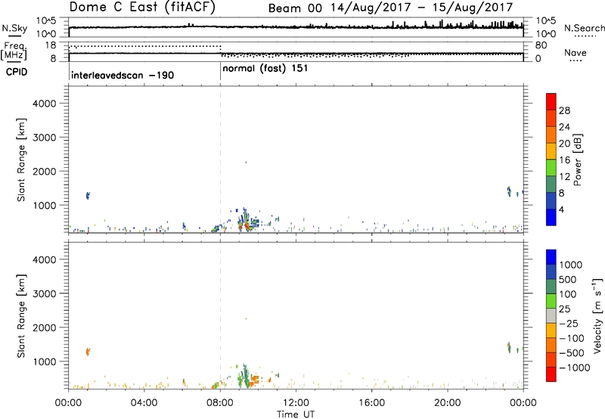
Task: Click the grey band of the velocity colorbar
Action: (x=551, y=315)
